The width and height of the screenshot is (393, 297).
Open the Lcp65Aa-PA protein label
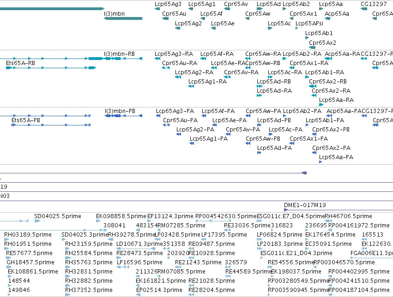pos(336,157)
